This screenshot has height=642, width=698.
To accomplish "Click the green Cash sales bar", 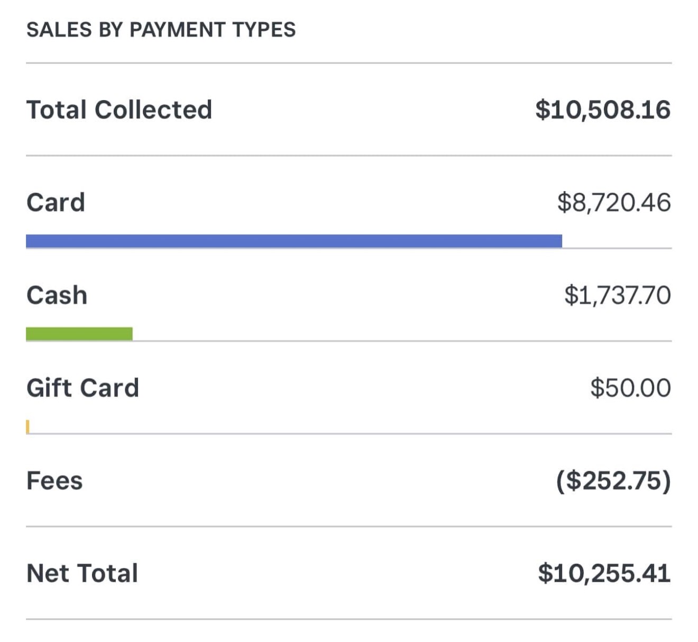I will [79, 334].
